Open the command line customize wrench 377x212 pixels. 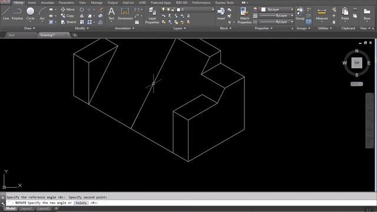pos(3,203)
